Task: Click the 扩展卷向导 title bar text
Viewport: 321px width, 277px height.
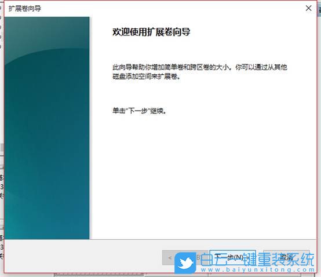Action: point(25,9)
